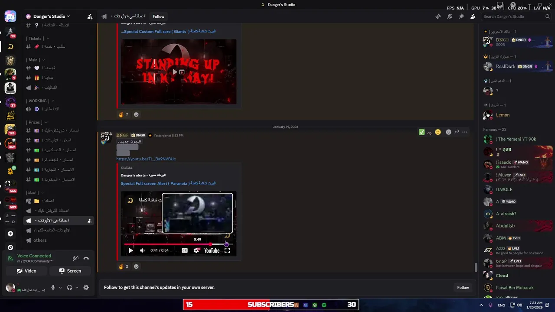The height and width of the screenshot is (312, 555).
Task: Collapse the Prices category
Action: point(36,122)
